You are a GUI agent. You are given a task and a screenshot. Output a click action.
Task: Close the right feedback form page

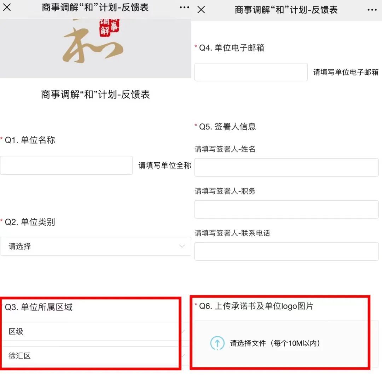pyautogui.click(x=201, y=10)
